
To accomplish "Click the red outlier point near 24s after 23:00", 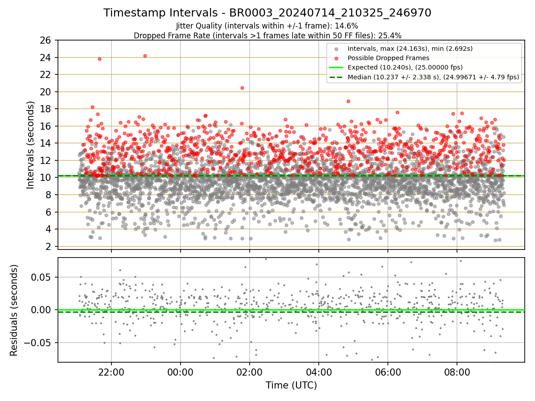I will tap(145, 56).
